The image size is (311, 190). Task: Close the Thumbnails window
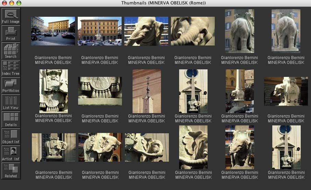(x=4, y=3)
